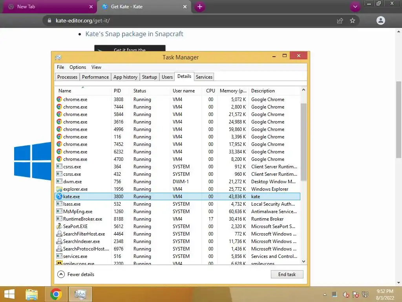This screenshot has width=402, height=302.
Task: Click the Task Manager list scrollbar thumb
Action: [303, 142]
